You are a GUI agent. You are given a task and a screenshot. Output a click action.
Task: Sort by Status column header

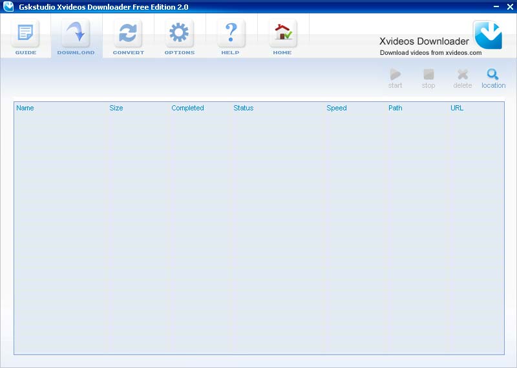(x=244, y=108)
